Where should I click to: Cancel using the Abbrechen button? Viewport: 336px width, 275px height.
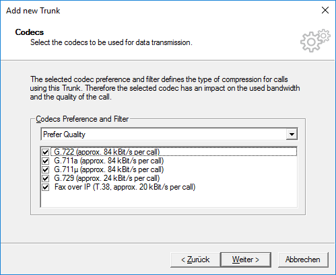303,260
